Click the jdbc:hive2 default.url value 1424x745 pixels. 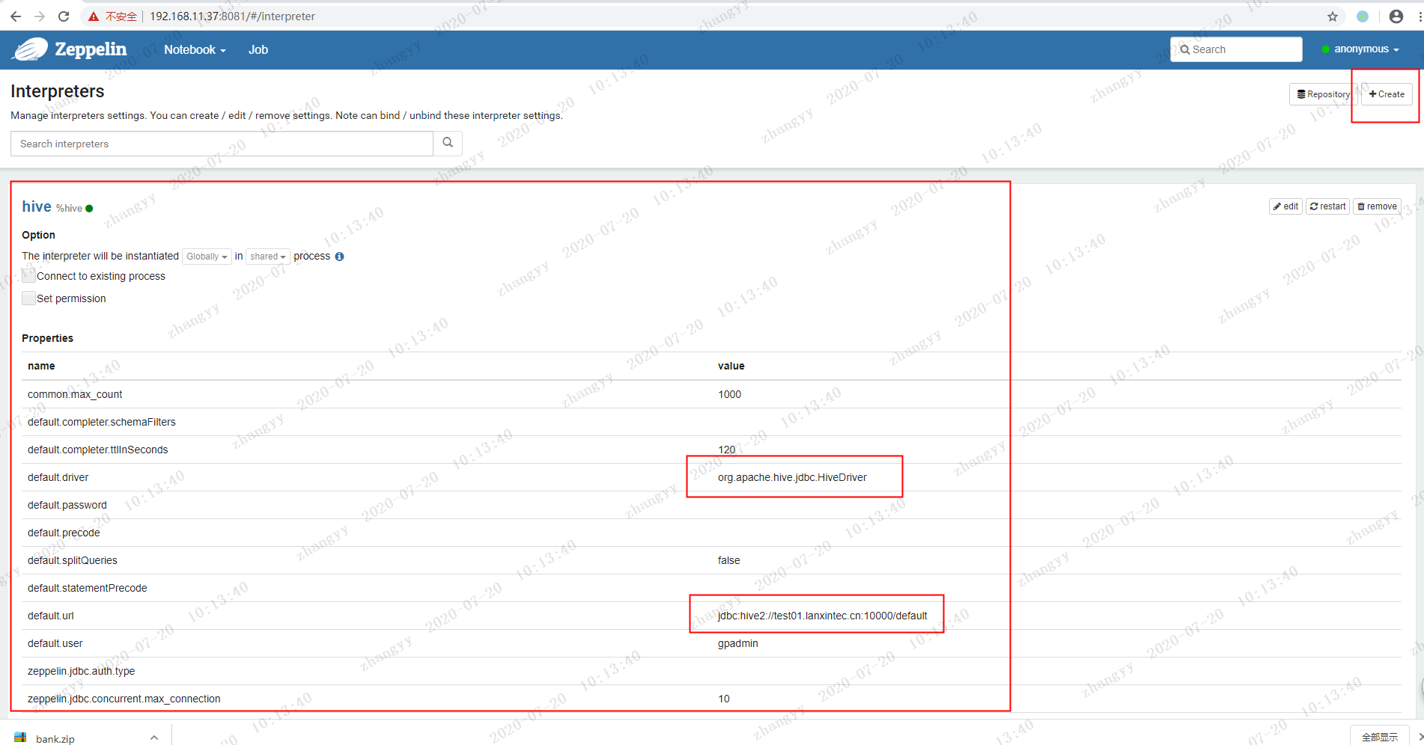tap(822, 616)
